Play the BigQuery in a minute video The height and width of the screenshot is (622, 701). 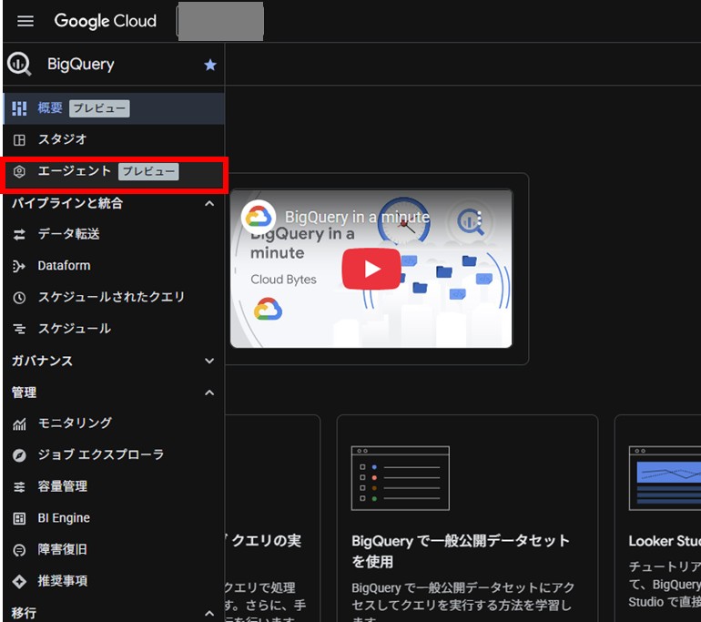(371, 270)
